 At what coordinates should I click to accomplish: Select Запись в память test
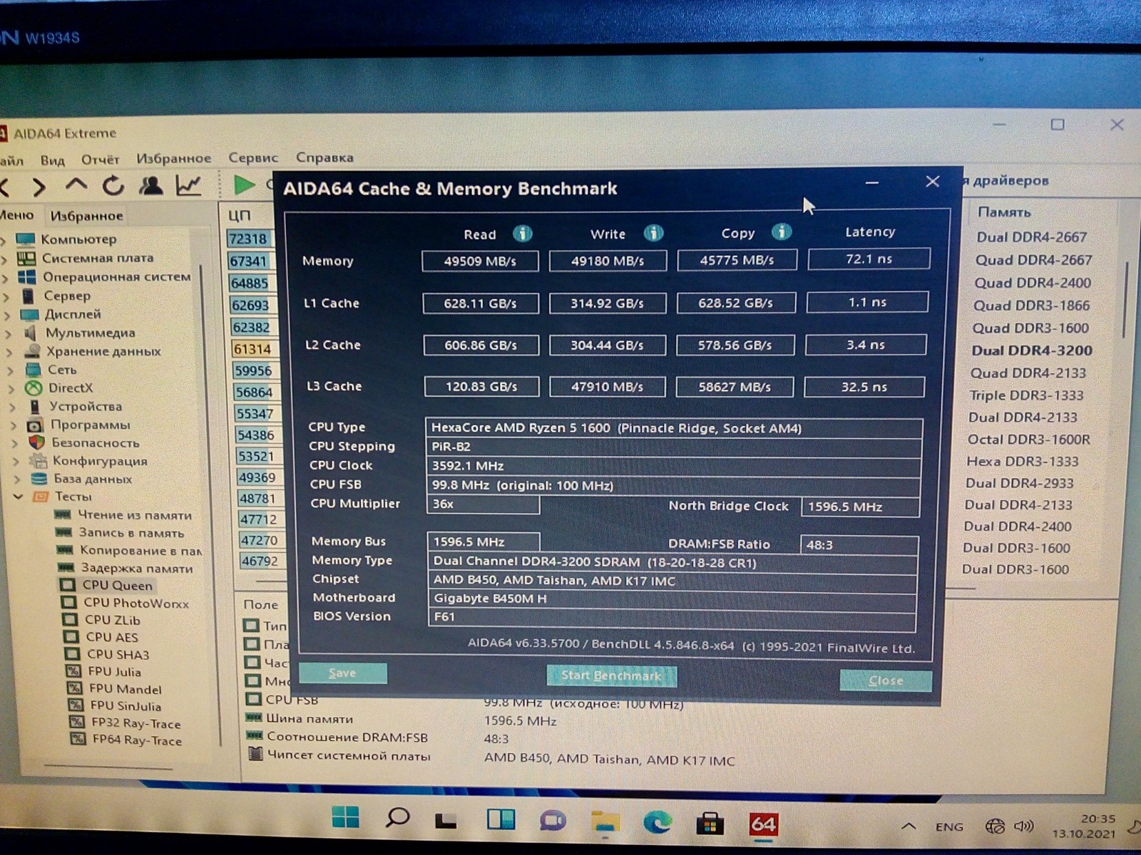[x=131, y=533]
